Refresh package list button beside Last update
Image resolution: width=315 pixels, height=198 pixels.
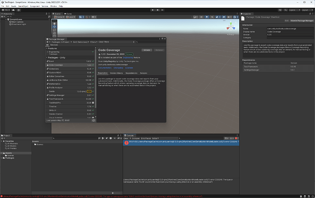coord(94,121)
